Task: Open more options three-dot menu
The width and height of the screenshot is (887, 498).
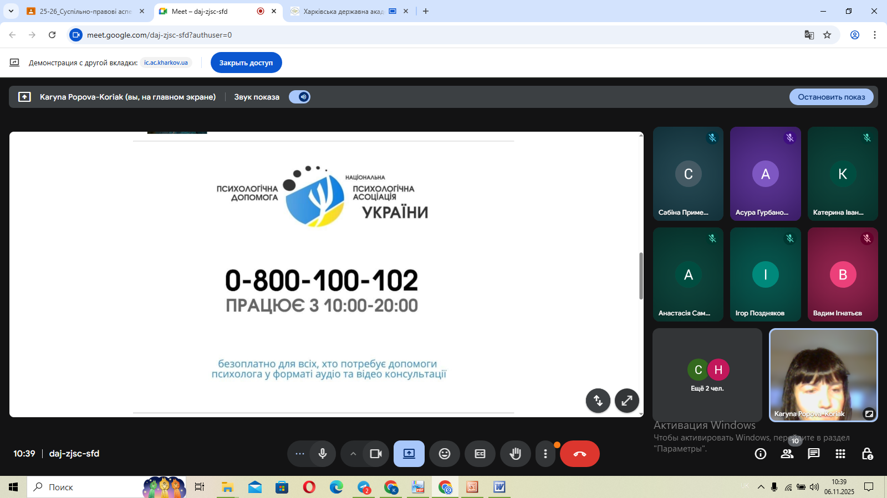Action: click(546, 454)
